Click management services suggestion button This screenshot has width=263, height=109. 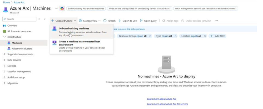pos(206,8)
